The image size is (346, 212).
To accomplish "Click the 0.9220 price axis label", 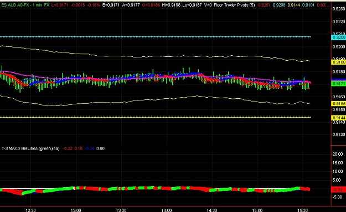I will coord(339,22).
